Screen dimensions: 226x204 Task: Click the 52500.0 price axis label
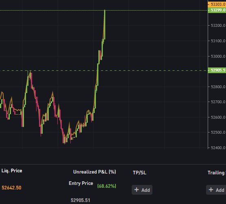click(x=218, y=132)
